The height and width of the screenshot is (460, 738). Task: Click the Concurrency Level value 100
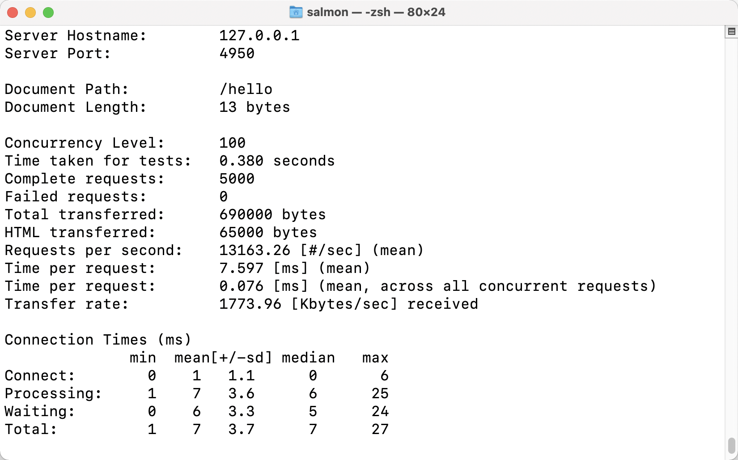pos(232,143)
